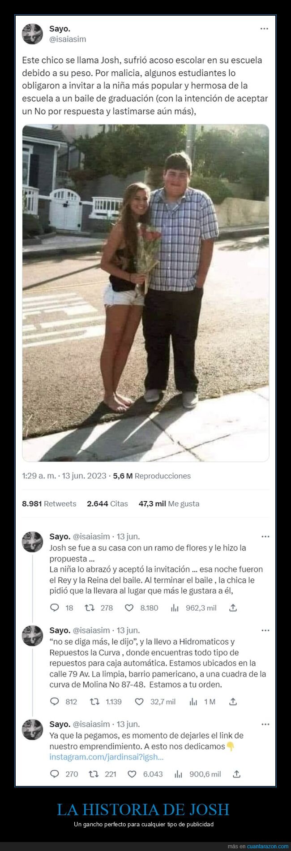Image resolution: width=291 pixels, height=851 pixels.
Task: Share the reply with 962,3 mil views
Action: click(x=233, y=608)
